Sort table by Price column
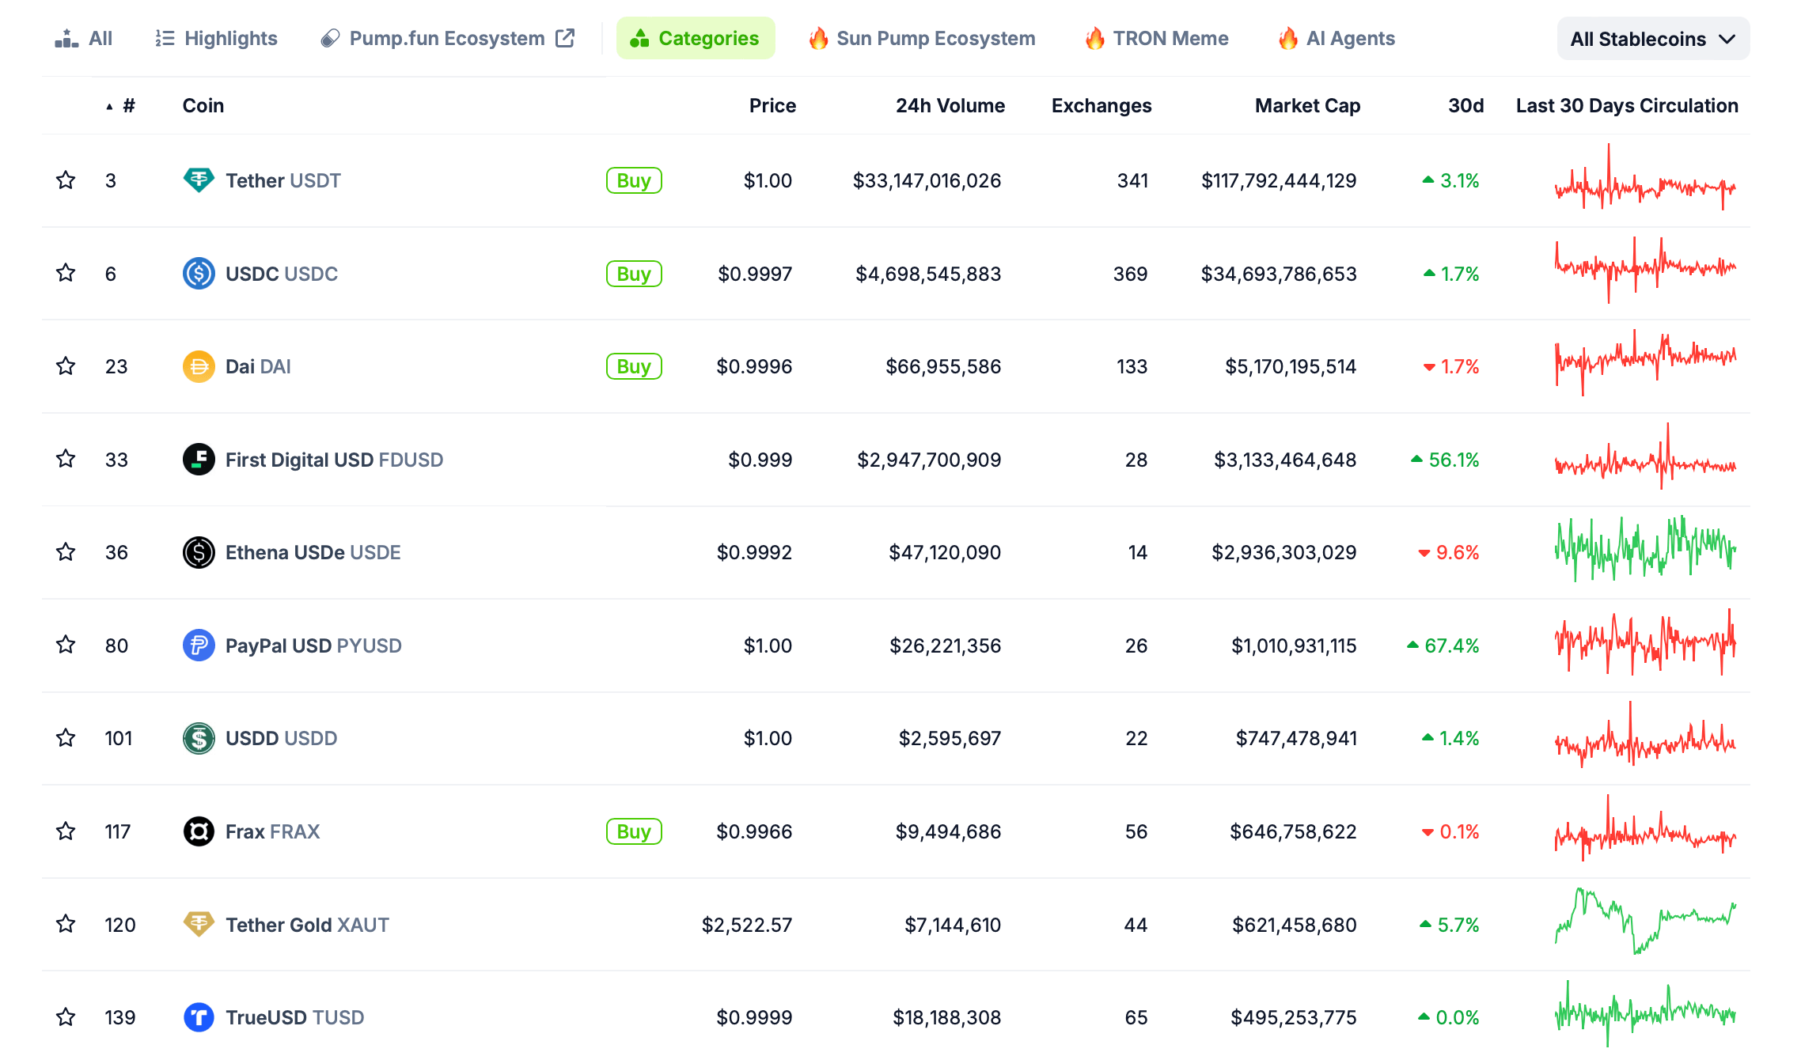 click(x=772, y=106)
